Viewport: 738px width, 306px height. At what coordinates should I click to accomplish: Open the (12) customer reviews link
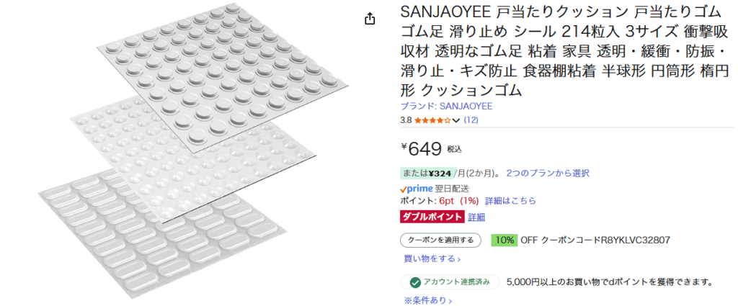click(x=471, y=120)
